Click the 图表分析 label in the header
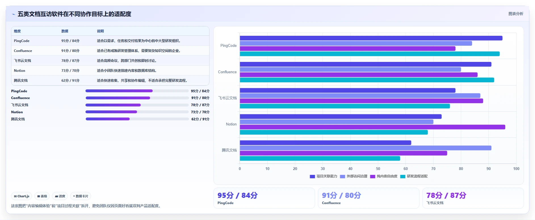535x220 pixels. (x=516, y=14)
